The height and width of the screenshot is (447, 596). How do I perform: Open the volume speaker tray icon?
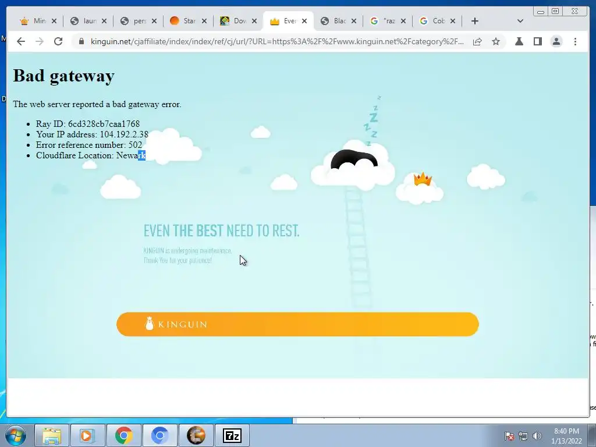(x=537, y=436)
